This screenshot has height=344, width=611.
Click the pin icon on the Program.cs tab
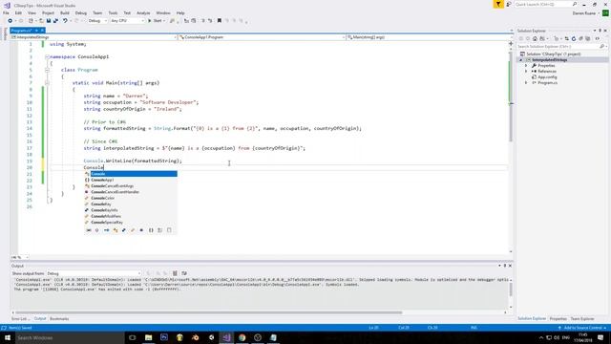[36, 31]
